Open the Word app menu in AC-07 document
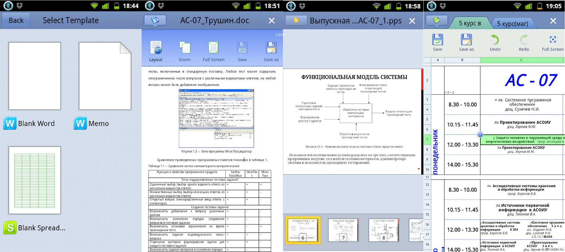 (155, 20)
